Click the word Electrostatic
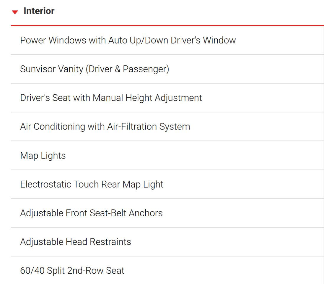This screenshot has height=284, width=324. (45, 184)
